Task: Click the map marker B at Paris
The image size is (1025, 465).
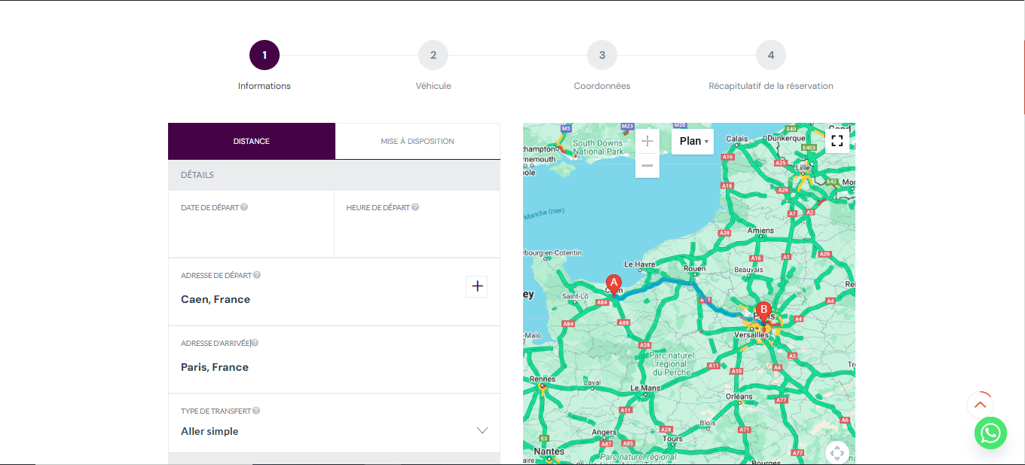Action: tap(763, 312)
